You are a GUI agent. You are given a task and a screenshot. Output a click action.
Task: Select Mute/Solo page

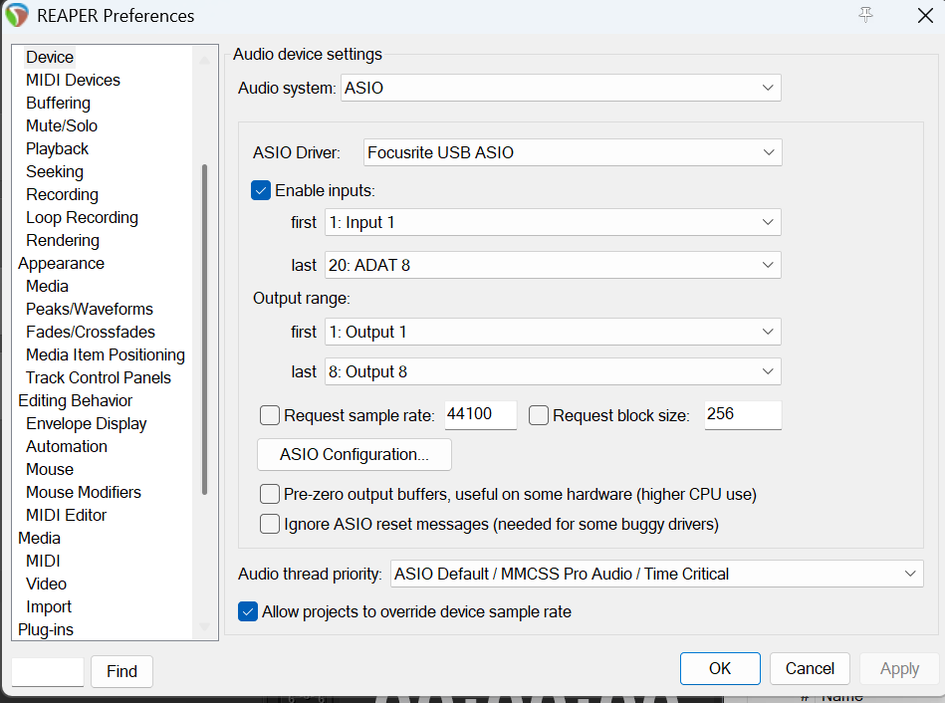62,126
